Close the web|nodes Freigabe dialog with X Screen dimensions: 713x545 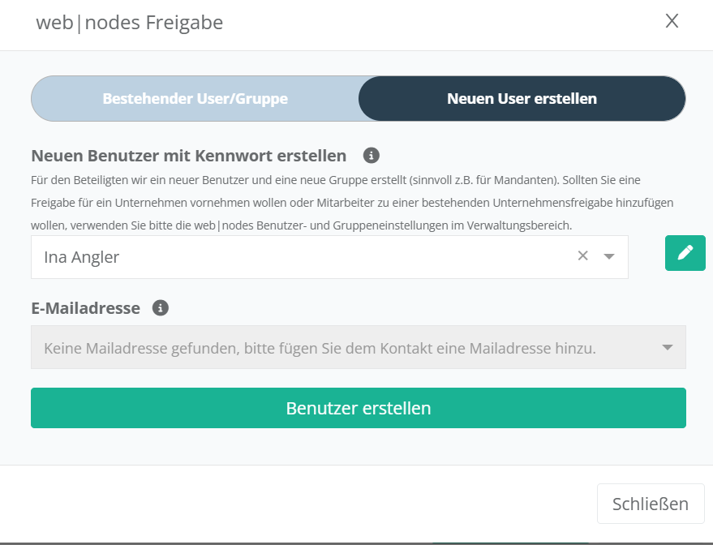[672, 21]
